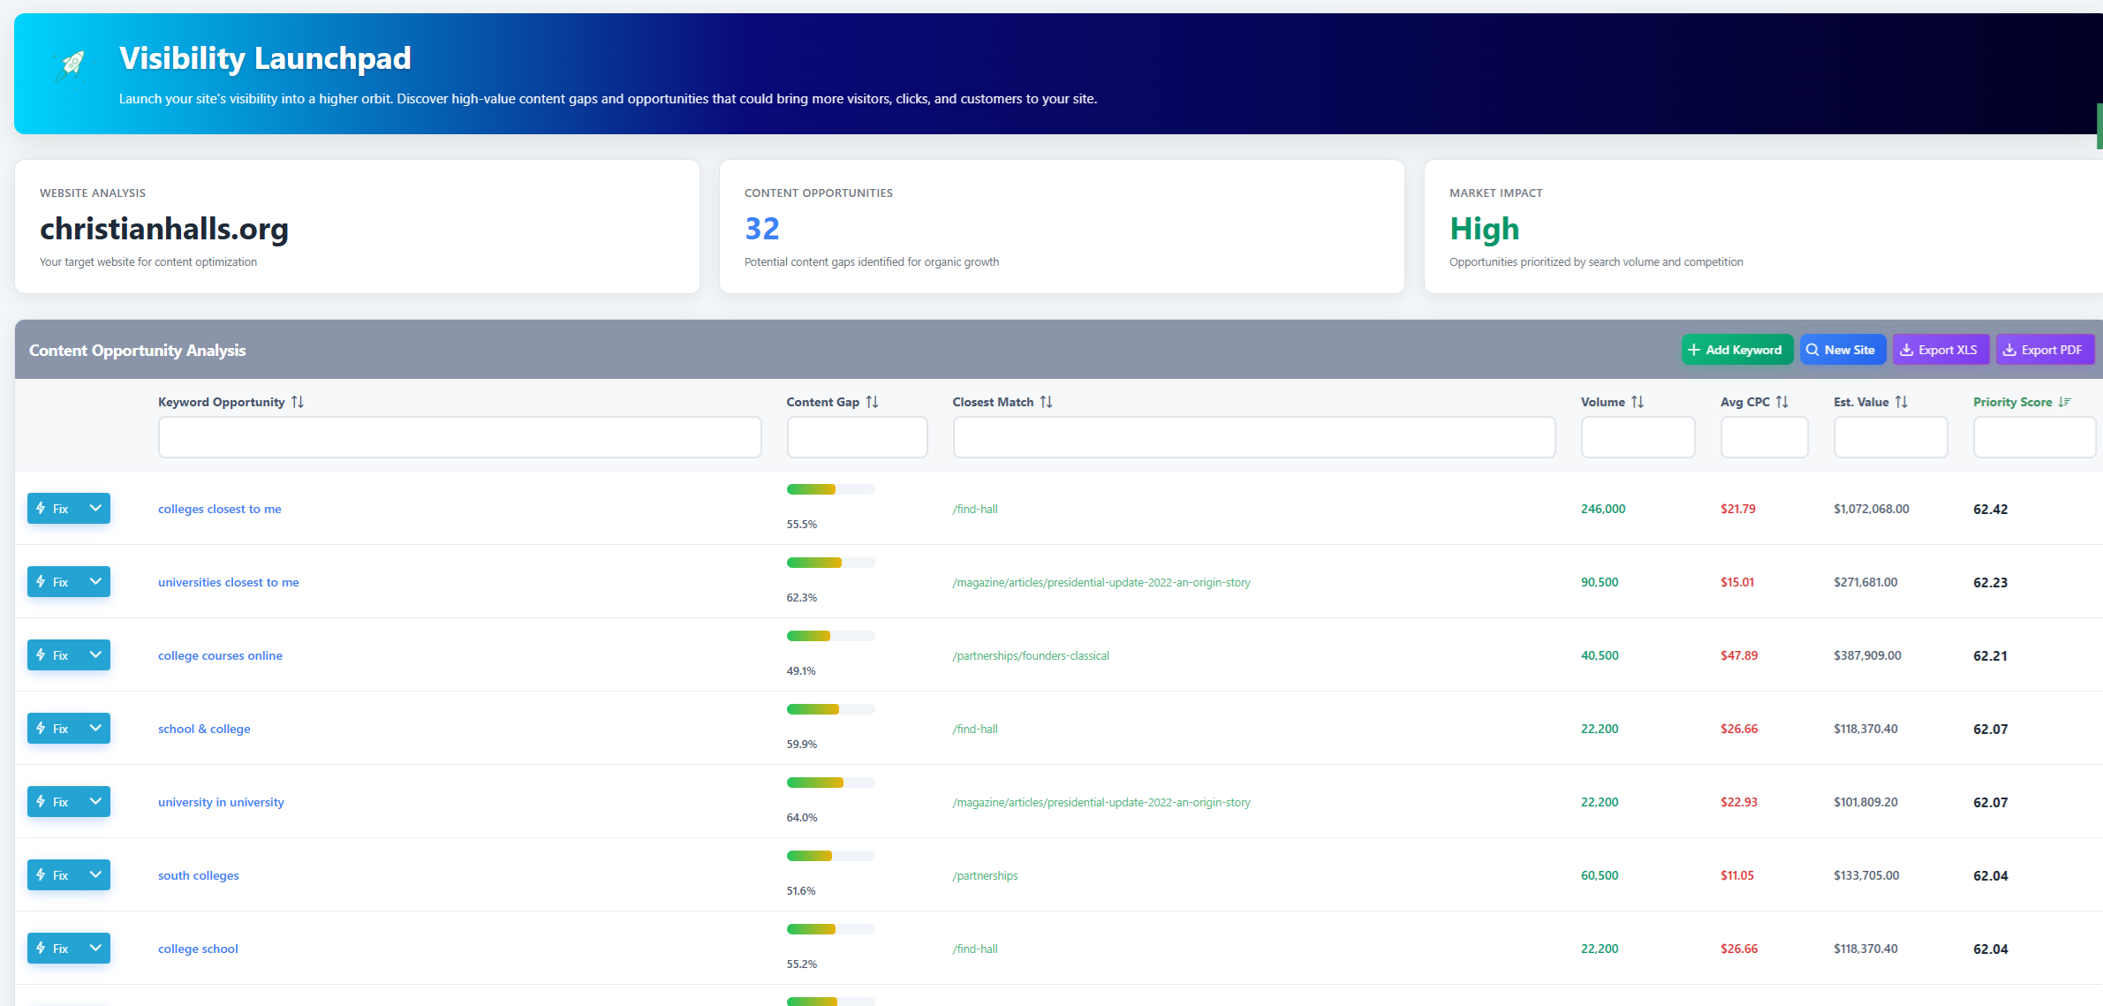Sort by Volume arrows icon
This screenshot has width=2103, height=1006.
tap(1637, 402)
